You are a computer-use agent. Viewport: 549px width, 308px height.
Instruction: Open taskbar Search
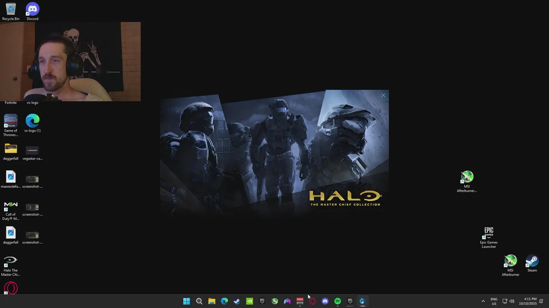pyautogui.click(x=199, y=301)
